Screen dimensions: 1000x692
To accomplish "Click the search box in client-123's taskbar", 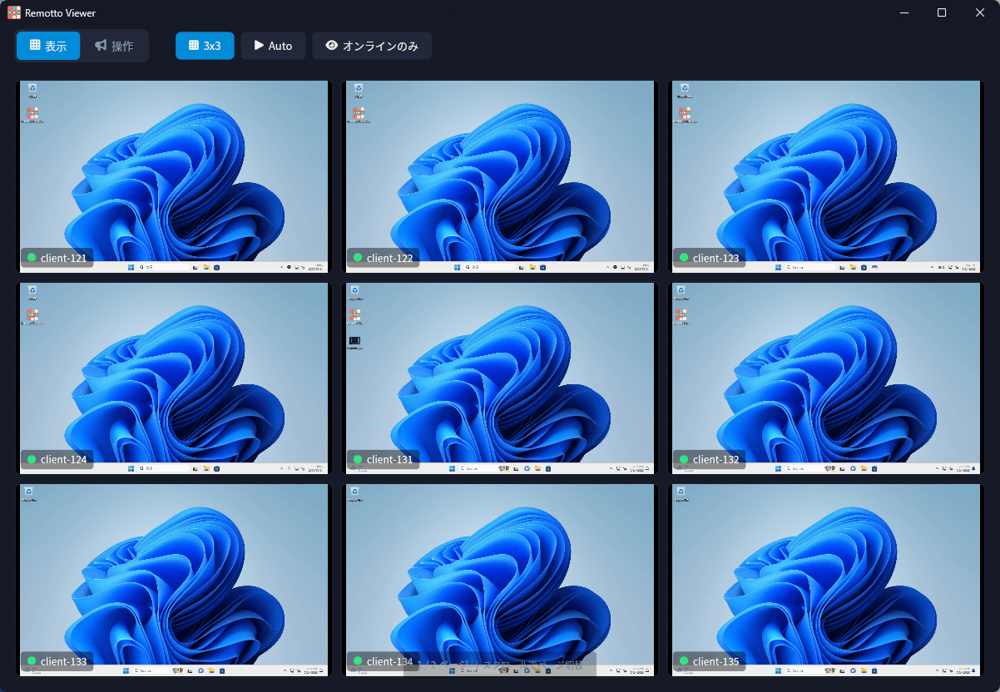I will 809,268.
